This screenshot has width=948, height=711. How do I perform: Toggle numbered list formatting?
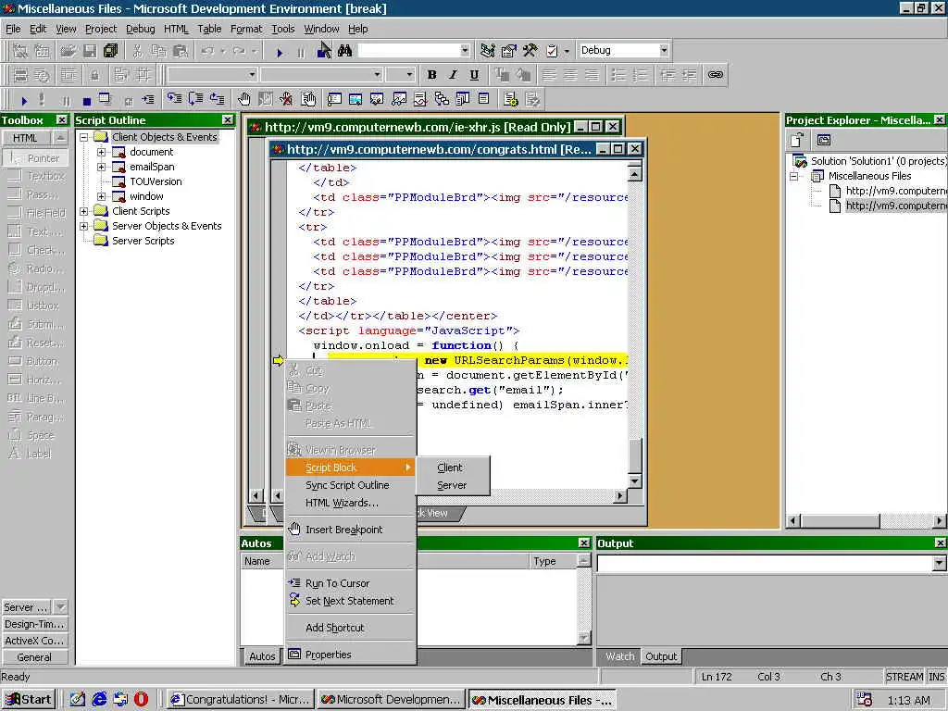tap(641, 74)
